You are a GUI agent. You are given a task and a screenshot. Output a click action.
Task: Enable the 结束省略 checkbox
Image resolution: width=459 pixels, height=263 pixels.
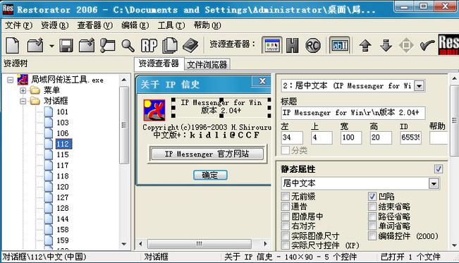[372, 206]
